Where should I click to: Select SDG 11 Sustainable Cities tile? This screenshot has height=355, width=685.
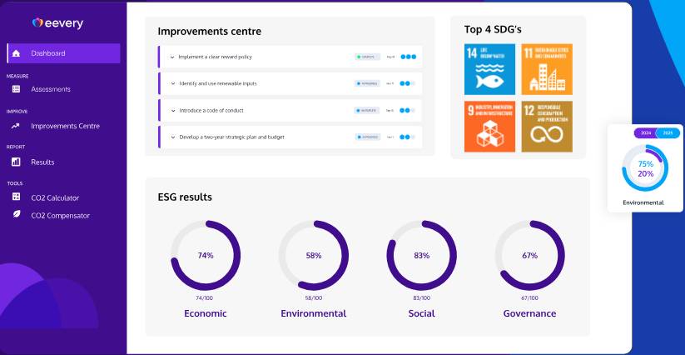coord(547,69)
